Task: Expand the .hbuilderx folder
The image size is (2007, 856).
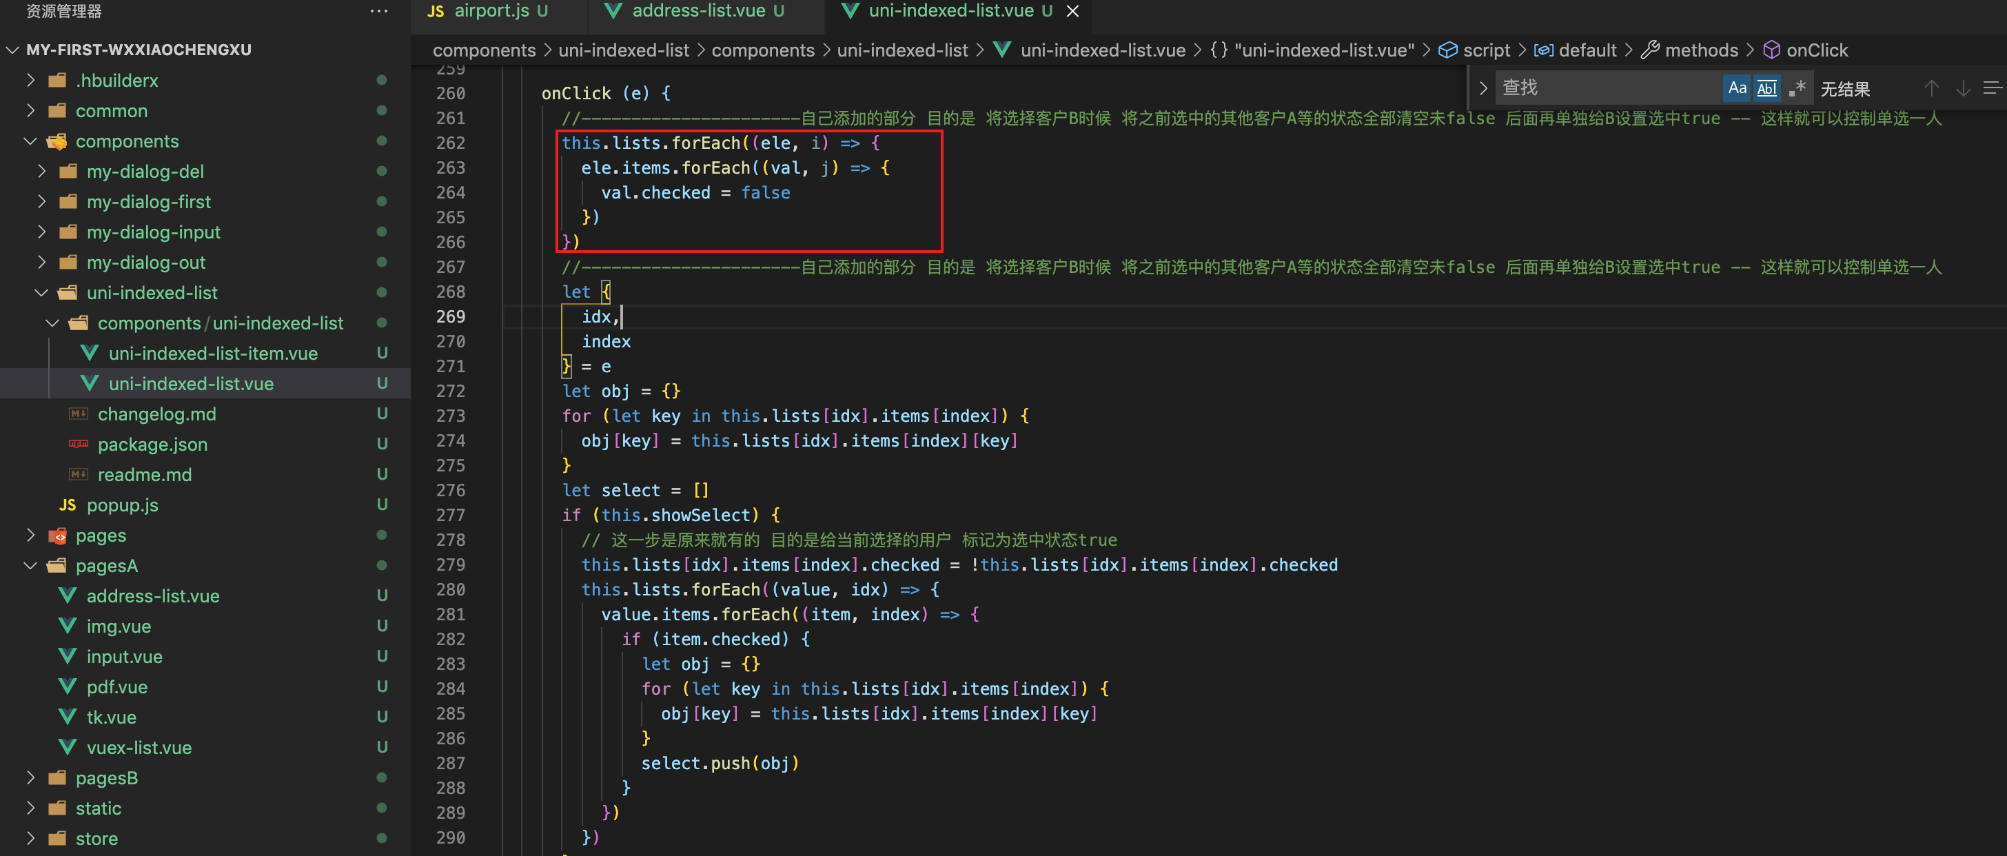Action: point(117,80)
